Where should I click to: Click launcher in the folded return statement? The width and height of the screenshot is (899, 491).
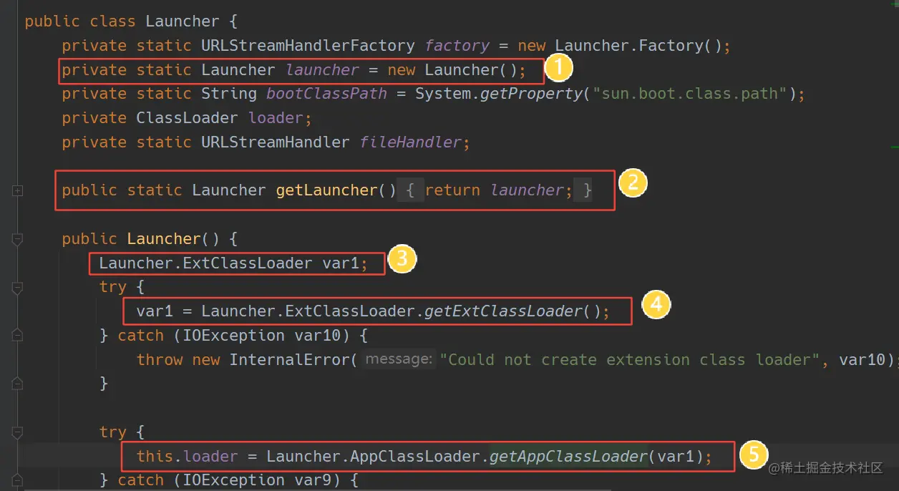pos(528,190)
